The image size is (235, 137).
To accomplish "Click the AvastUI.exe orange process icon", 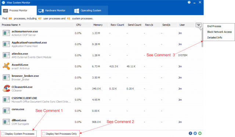I will pos(6,66).
